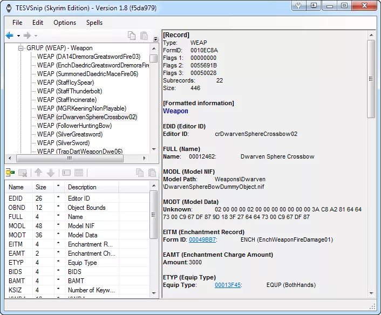Open the Options menu
381x315 pixels.
point(65,23)
